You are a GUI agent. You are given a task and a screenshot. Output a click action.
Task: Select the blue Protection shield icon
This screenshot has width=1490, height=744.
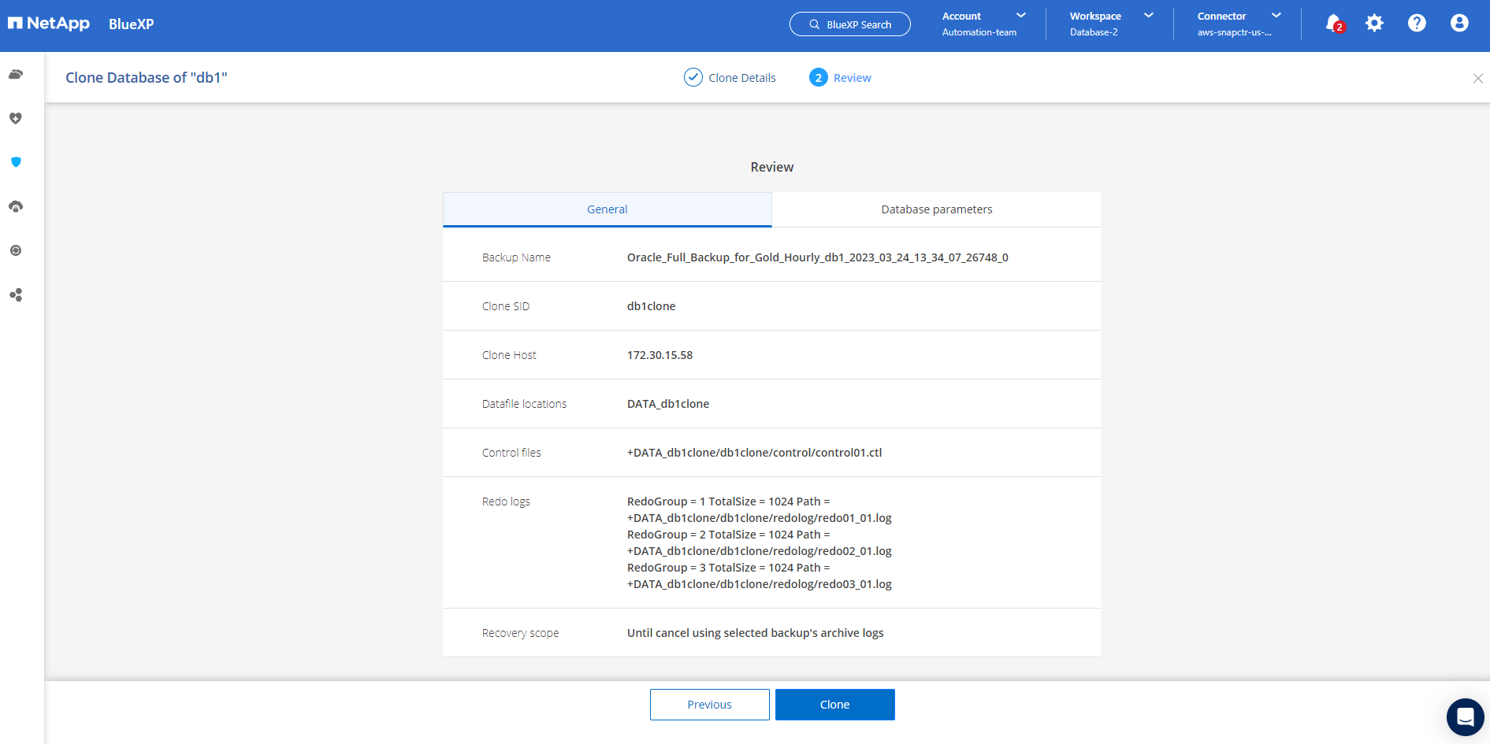click(x=16, y=162)
